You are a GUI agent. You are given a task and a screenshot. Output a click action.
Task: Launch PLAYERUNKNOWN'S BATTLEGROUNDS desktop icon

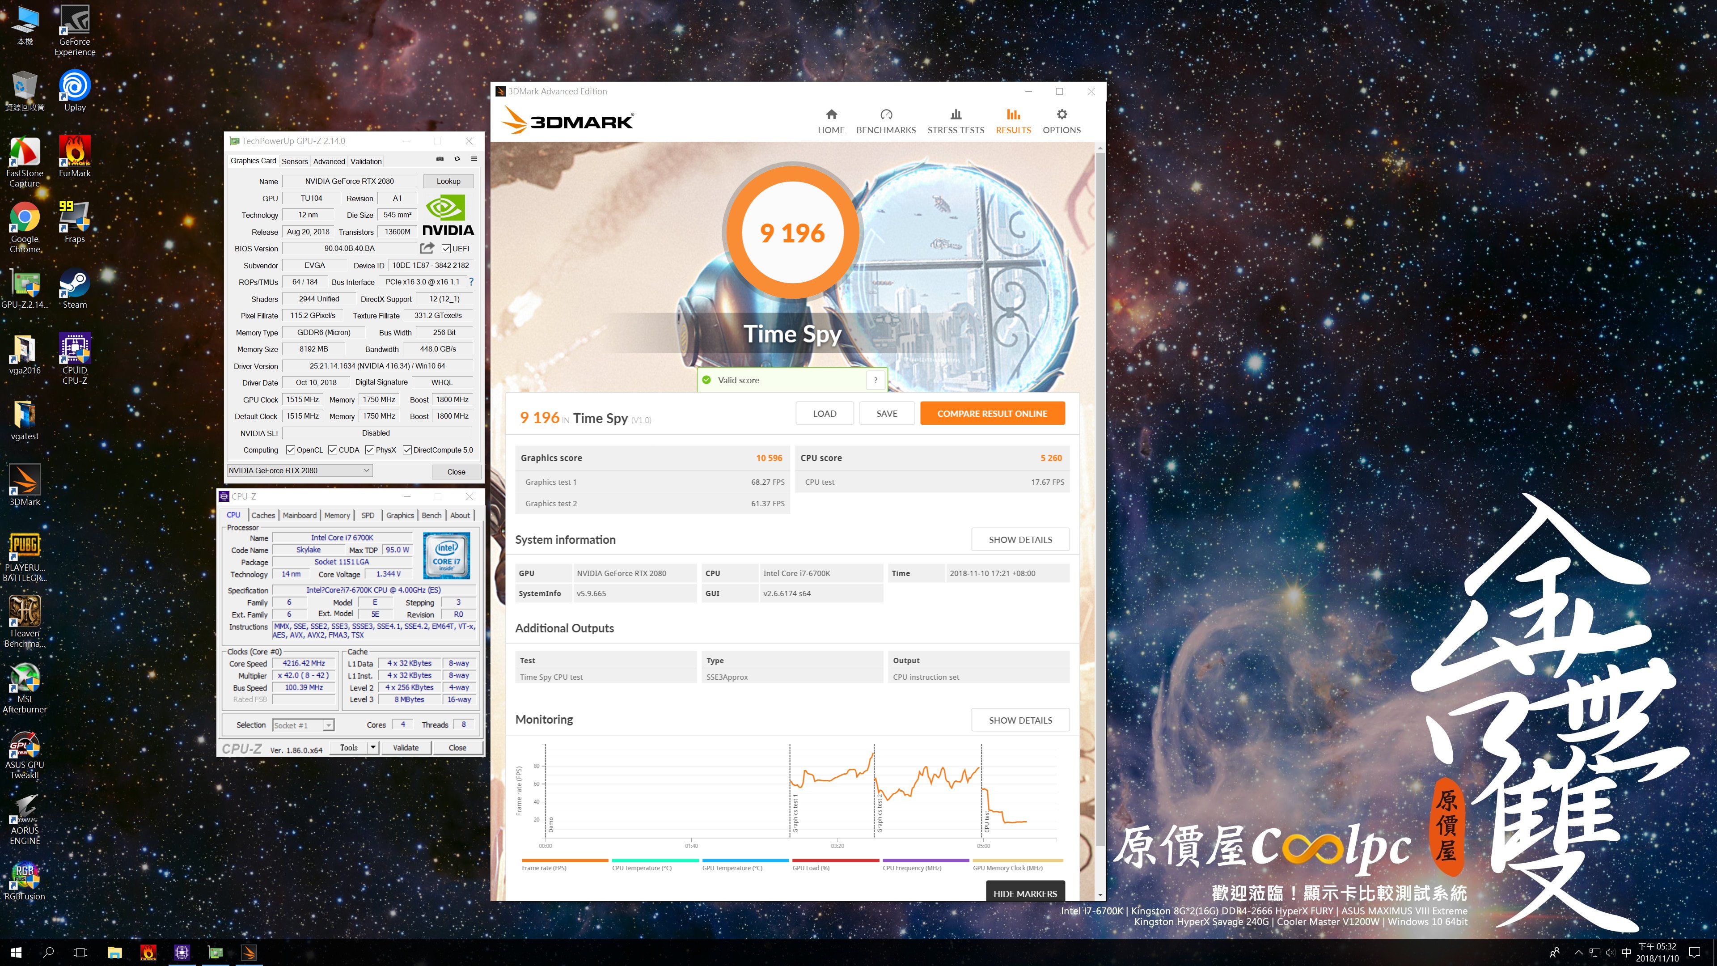25,557
